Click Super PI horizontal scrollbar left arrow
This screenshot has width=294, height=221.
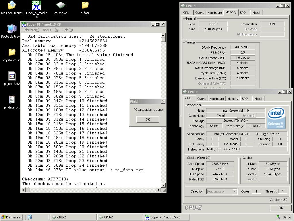click(23, 190)
